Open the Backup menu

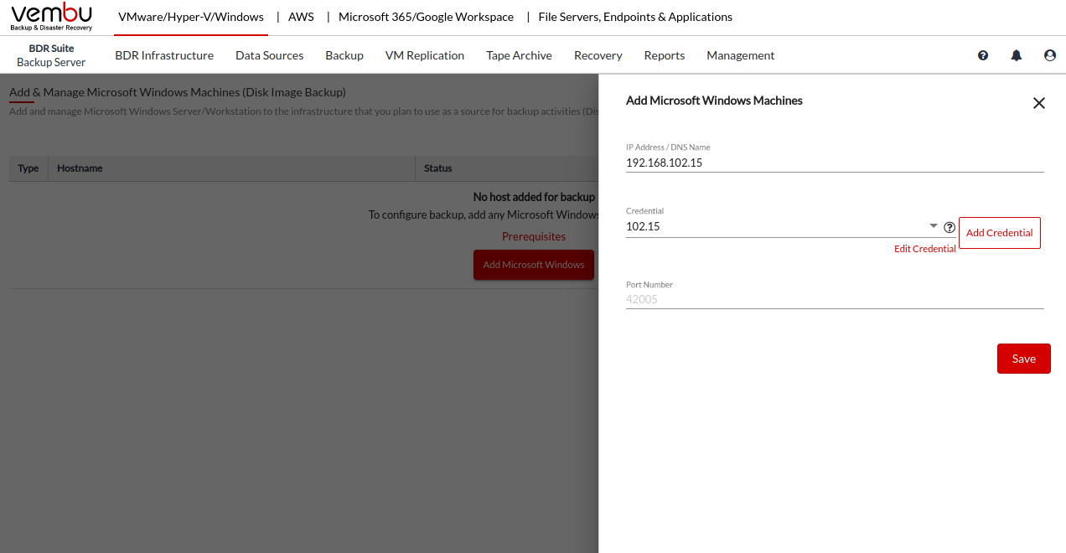(x=344, y=55)
